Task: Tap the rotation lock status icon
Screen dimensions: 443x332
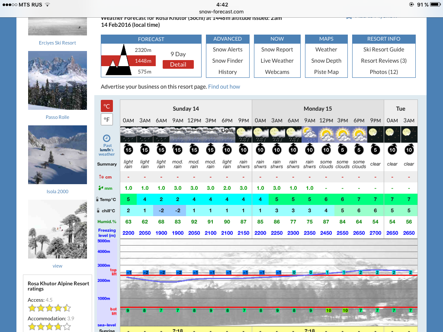Action: (411, 4)
